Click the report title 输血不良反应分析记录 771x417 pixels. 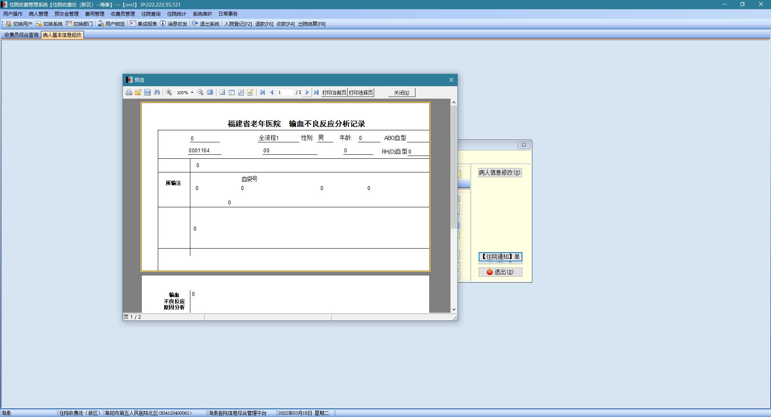[327, 124]
